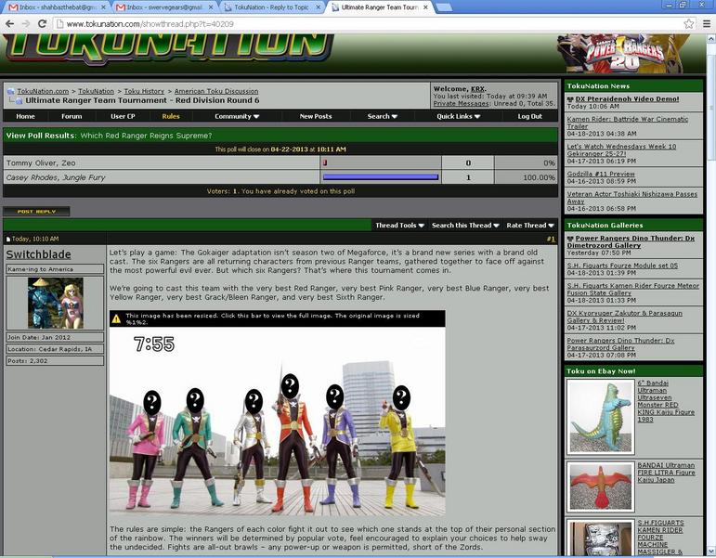Open the Chrome wrench settings menu
The image size is (716, 558).
[x=706, y=23]
